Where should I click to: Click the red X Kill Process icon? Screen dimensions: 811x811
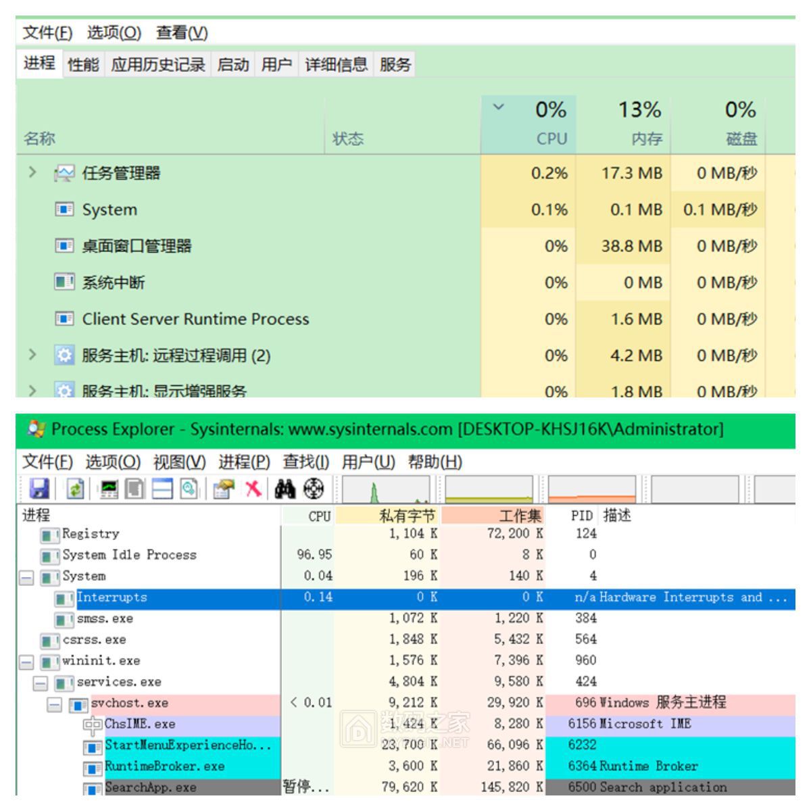(x=253, y=489)
